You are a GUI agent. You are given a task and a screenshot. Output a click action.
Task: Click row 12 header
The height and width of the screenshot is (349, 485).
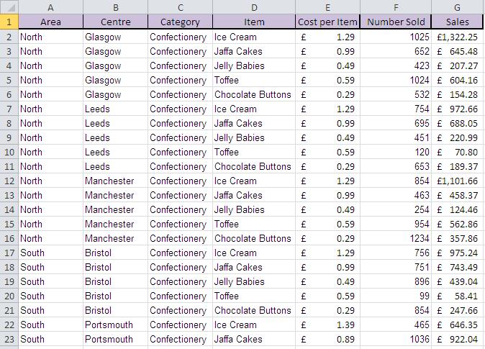coord(9,181)
